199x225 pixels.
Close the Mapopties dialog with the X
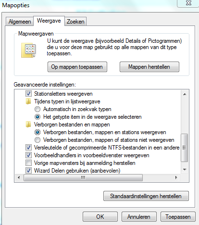188,3
